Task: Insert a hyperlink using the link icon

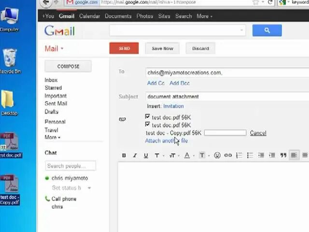Action: 228,156
